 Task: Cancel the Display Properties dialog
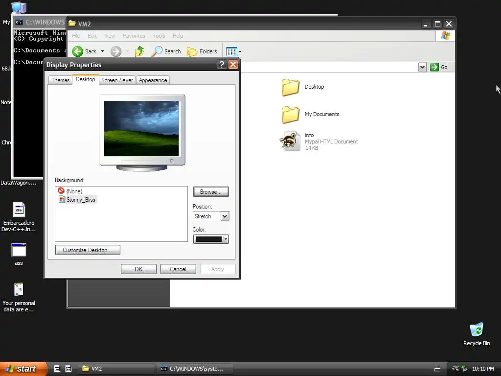click(178, 269)
